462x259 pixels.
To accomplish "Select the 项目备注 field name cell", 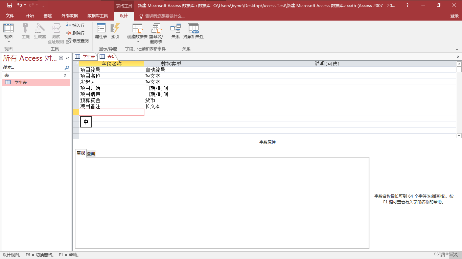I will pyautogui.click(x=112, y=106).
